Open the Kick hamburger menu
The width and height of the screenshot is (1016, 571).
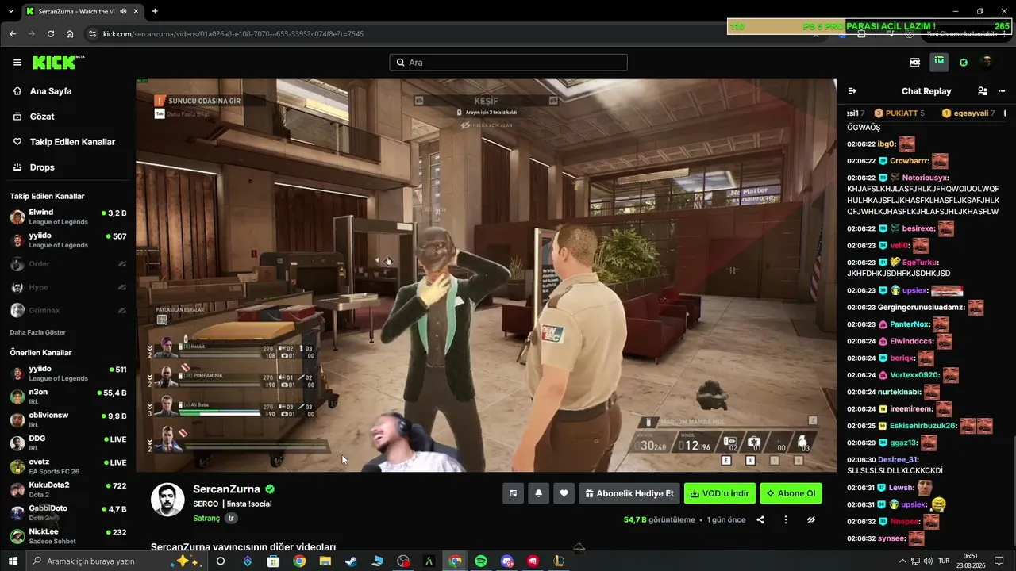pyautogui.click(x=17, y=63)
